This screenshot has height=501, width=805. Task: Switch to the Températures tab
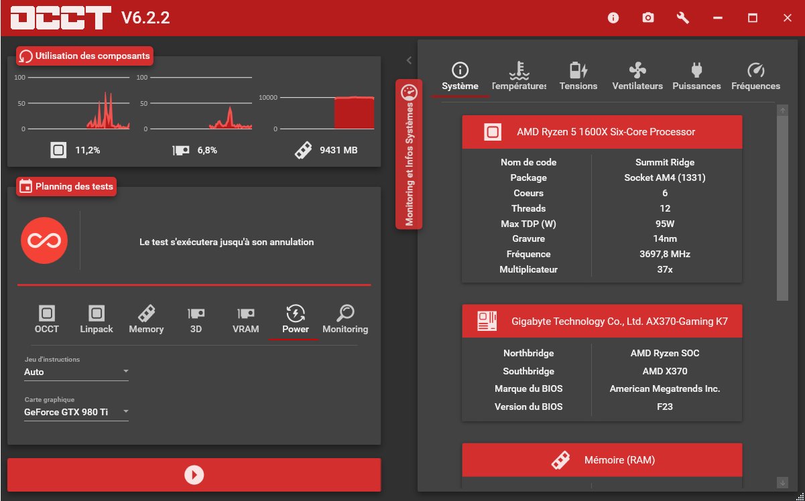[x=518, y=76]
